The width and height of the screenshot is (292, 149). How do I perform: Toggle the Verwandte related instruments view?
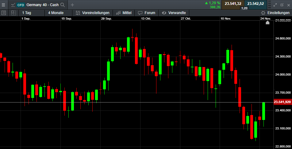pos(174,13)
